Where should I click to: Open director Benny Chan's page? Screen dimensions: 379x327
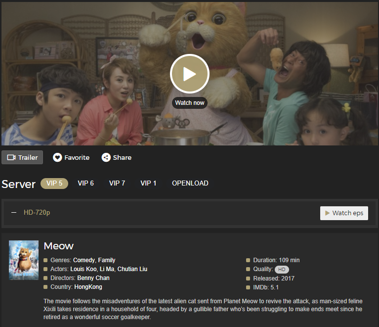pyautogui.click(x=93, y=278)
